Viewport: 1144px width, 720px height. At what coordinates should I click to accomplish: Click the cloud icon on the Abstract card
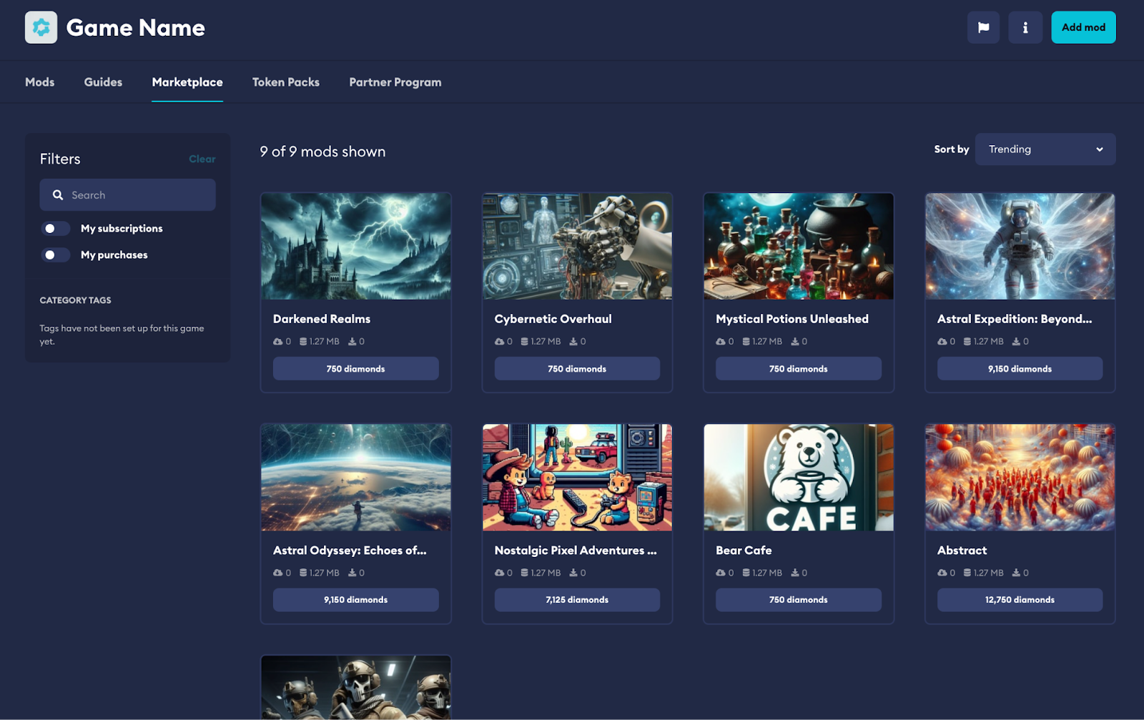[944, 572]
